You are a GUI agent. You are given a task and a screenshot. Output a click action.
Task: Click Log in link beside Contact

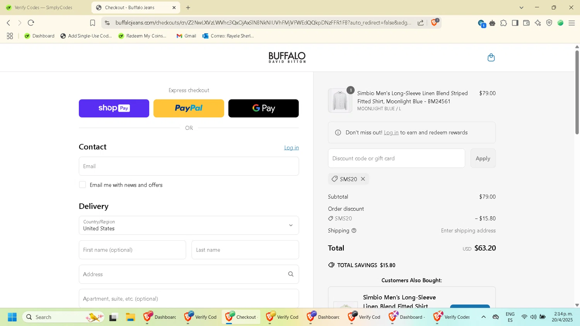[292, 148]
